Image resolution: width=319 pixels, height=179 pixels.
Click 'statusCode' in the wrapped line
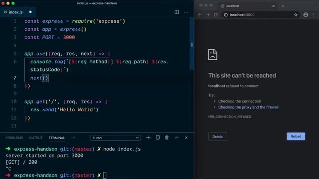(x=45, y=70)
